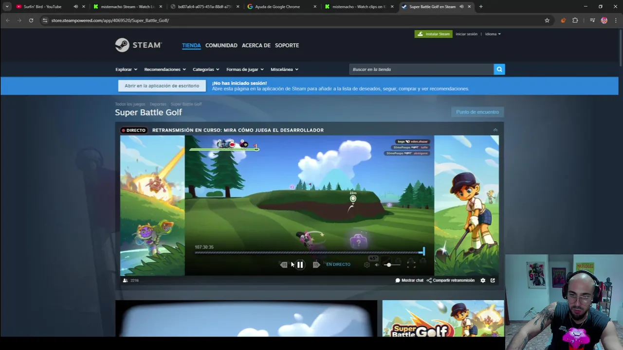Show the broadcast chat
This screenshot has height=350, width=623.
[x=409, y=280]
